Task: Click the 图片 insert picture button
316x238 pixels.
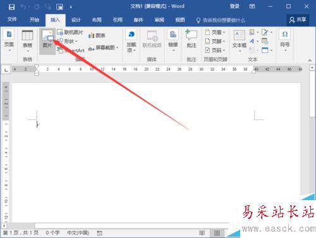Action: 47,41
